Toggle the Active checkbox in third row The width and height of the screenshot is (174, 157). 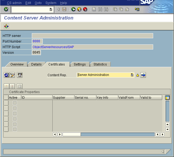(15, 113)
